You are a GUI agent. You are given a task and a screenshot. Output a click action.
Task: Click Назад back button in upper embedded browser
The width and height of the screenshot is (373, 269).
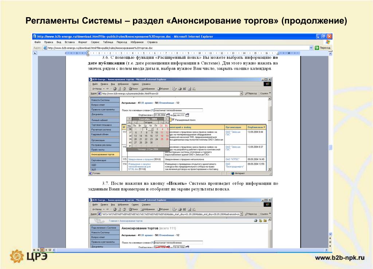point(97,89)
